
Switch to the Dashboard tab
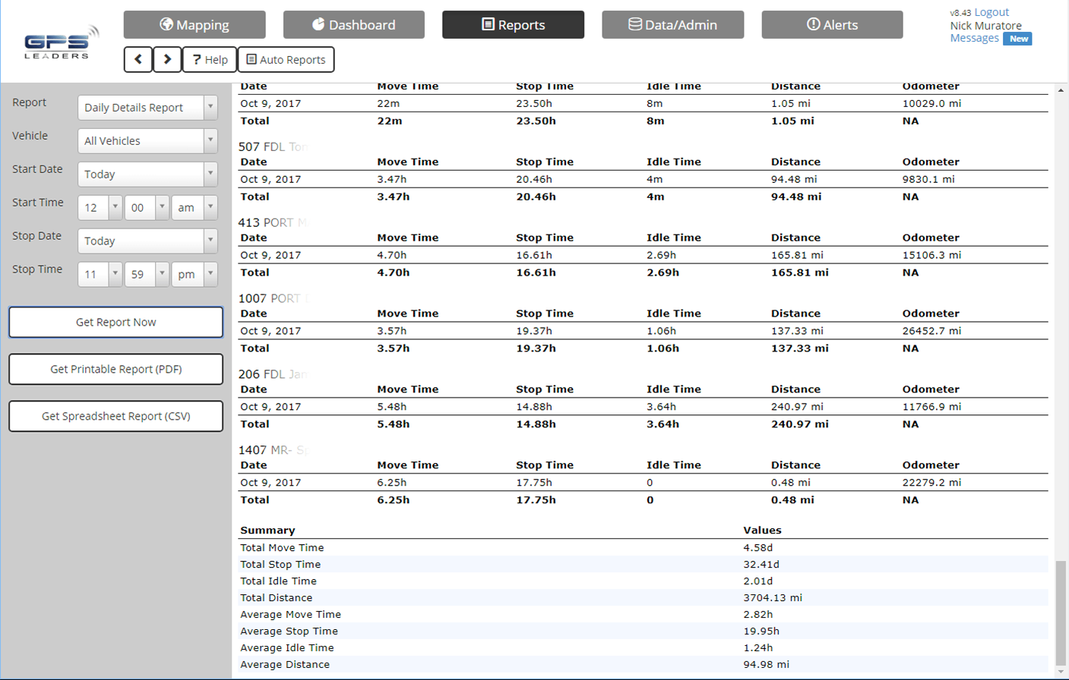coord(354,24)
